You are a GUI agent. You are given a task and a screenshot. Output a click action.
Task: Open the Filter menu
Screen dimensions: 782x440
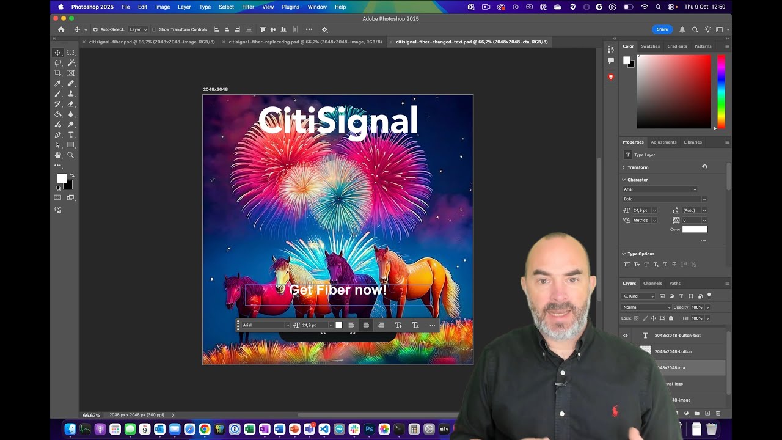tap(248, 7)
